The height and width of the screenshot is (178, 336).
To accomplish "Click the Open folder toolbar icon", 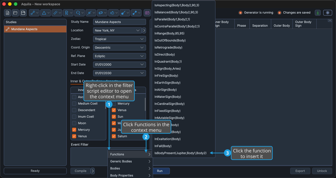I will [x=15, y=13].
